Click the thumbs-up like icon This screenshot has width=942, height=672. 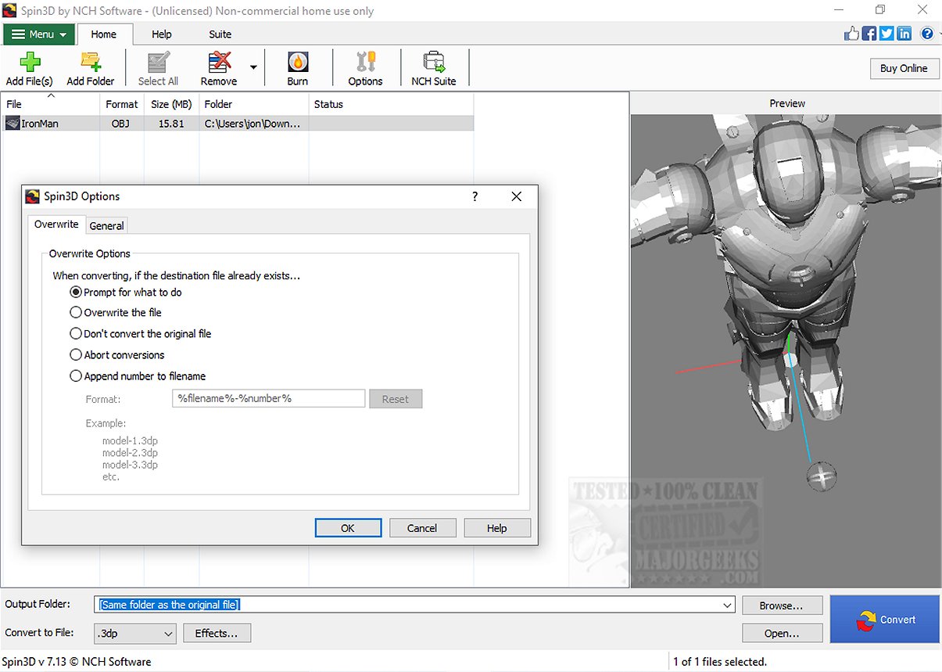pos(851,33)
